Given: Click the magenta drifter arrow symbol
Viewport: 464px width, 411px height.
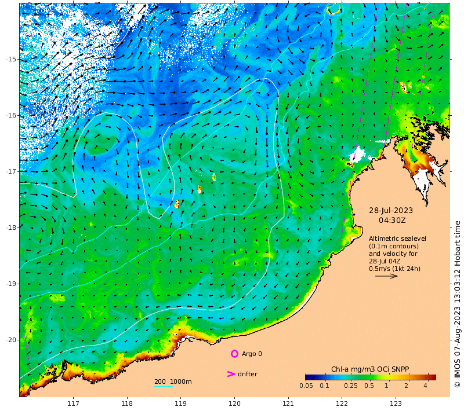Looking at the screenshot, I should (x=231, y=374).
